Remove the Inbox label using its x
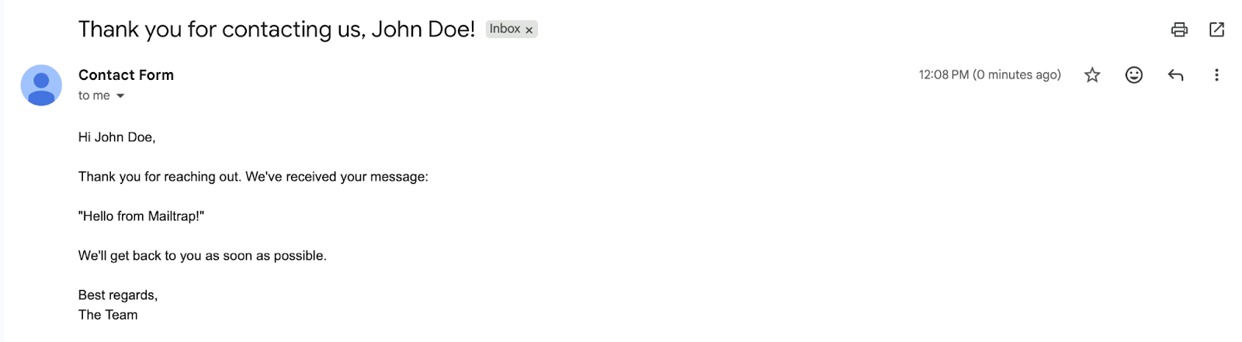 (x=529, y=30)
